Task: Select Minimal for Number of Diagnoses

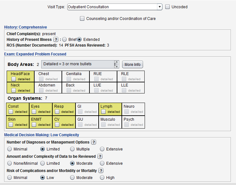Action: (x=10, y=149)
